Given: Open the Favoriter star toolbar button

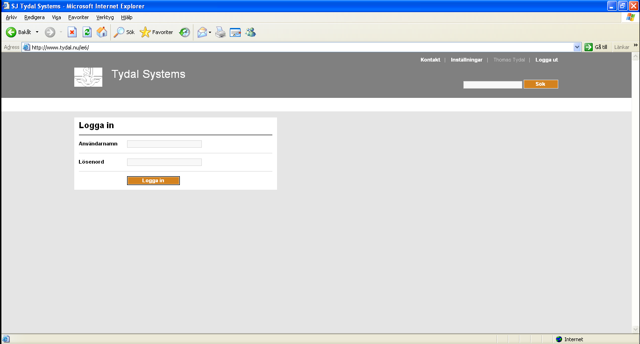Looking at the screenshot, I should coord(156,32).
